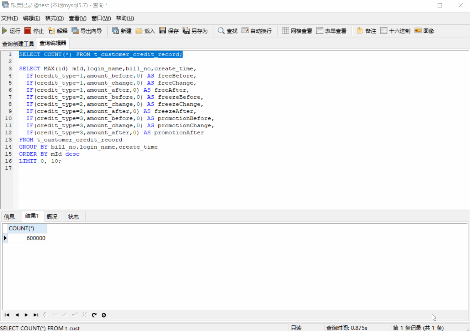This screenshot has width=470, height=331.
Task: Click the highlighted SELECT COUNT(*) statement
Action: 101,54
